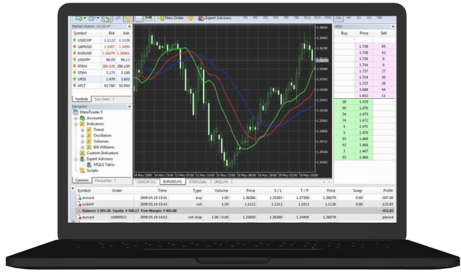The height and width of the screenshot is (274, 461).
Task: Select the usdchf sell position row
Action: pyautogui.click(x=235, y=204)
